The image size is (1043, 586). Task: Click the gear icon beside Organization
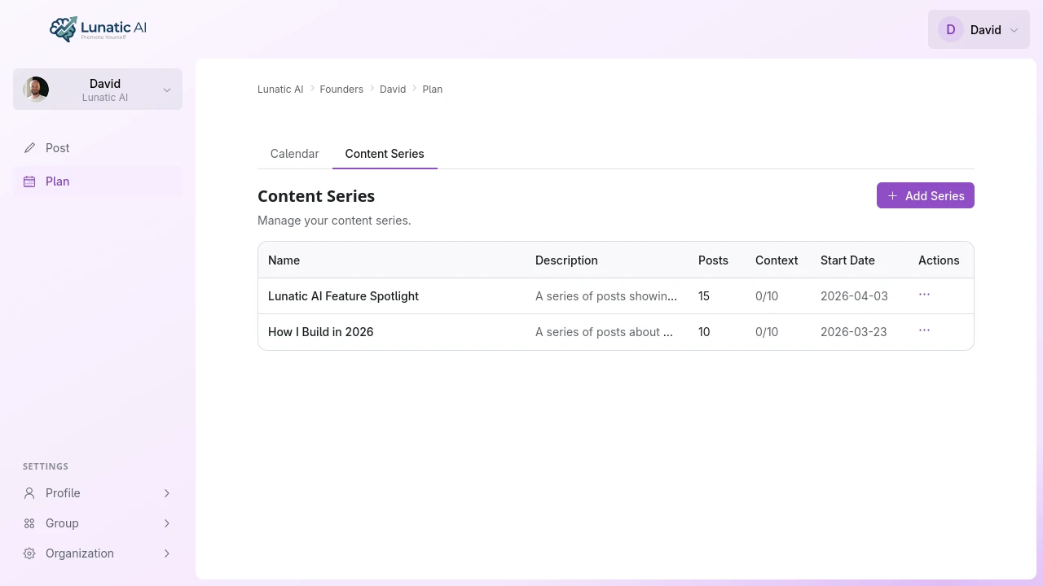(x=29, y=553)
